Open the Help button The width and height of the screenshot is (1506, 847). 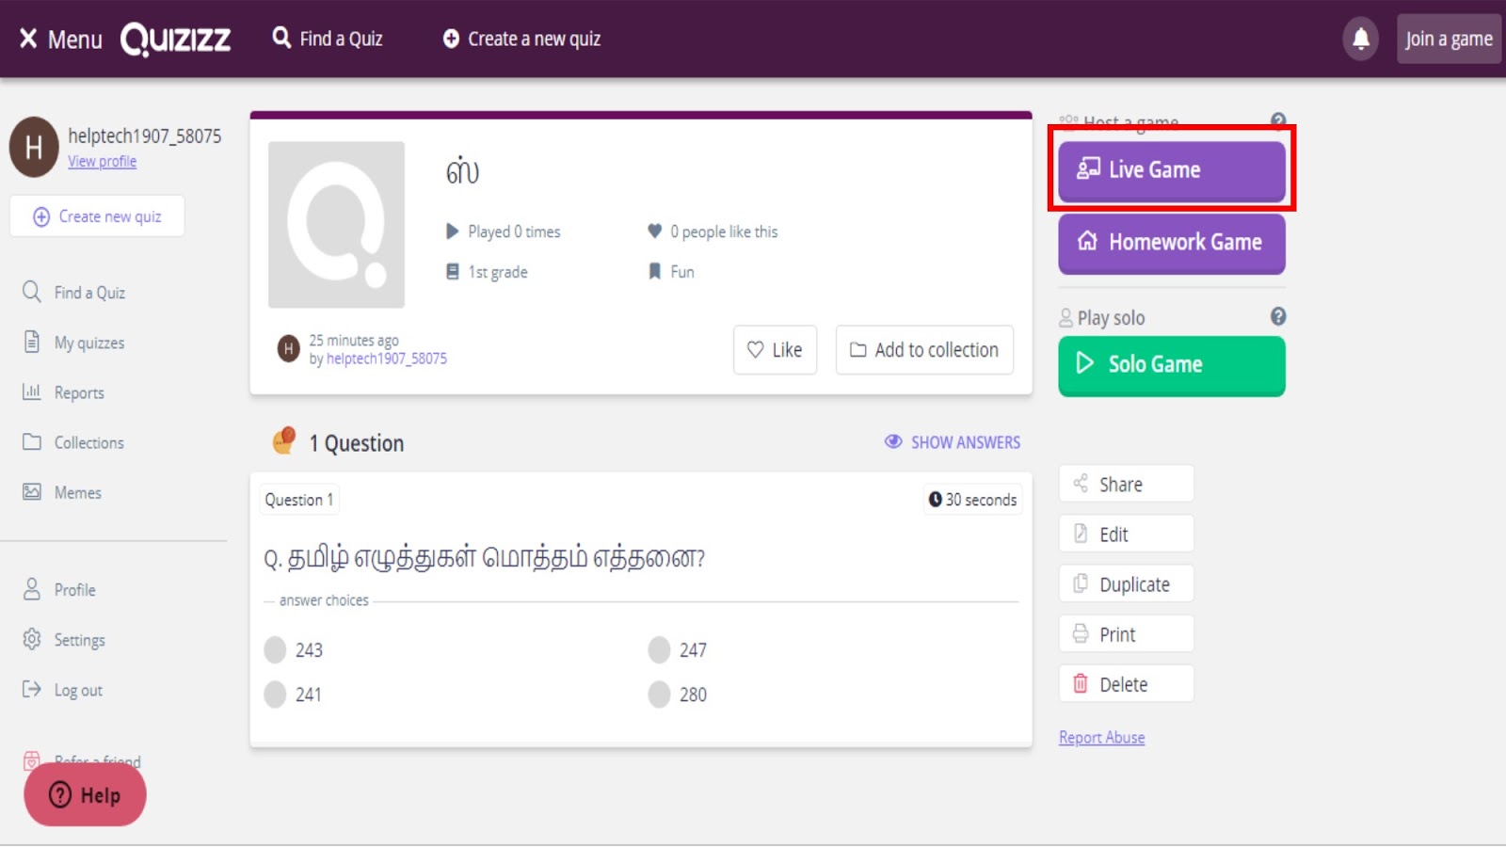(x=85, y=795)
